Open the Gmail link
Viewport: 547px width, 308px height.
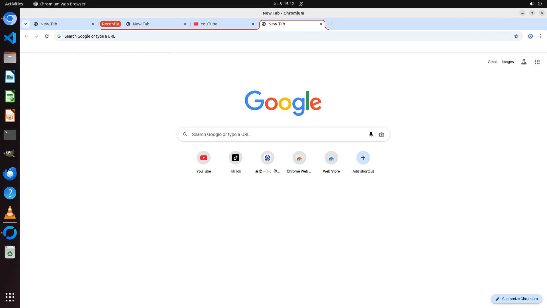coord(492,62)
